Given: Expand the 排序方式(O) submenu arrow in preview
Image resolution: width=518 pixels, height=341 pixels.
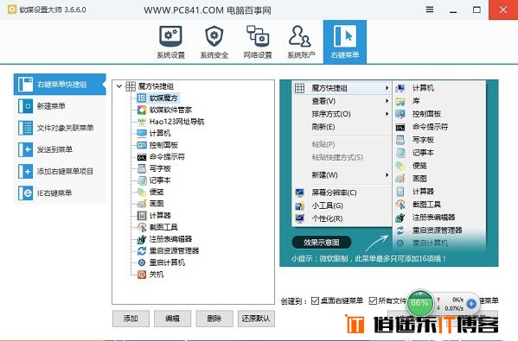Looking at the screenshot, I should [x=387, y=114].
